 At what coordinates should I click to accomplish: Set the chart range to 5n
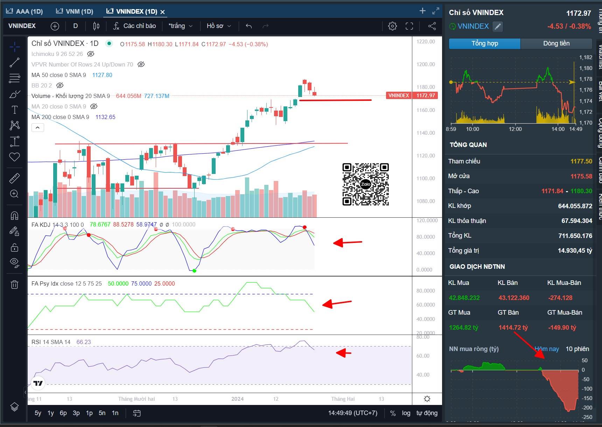102,413
